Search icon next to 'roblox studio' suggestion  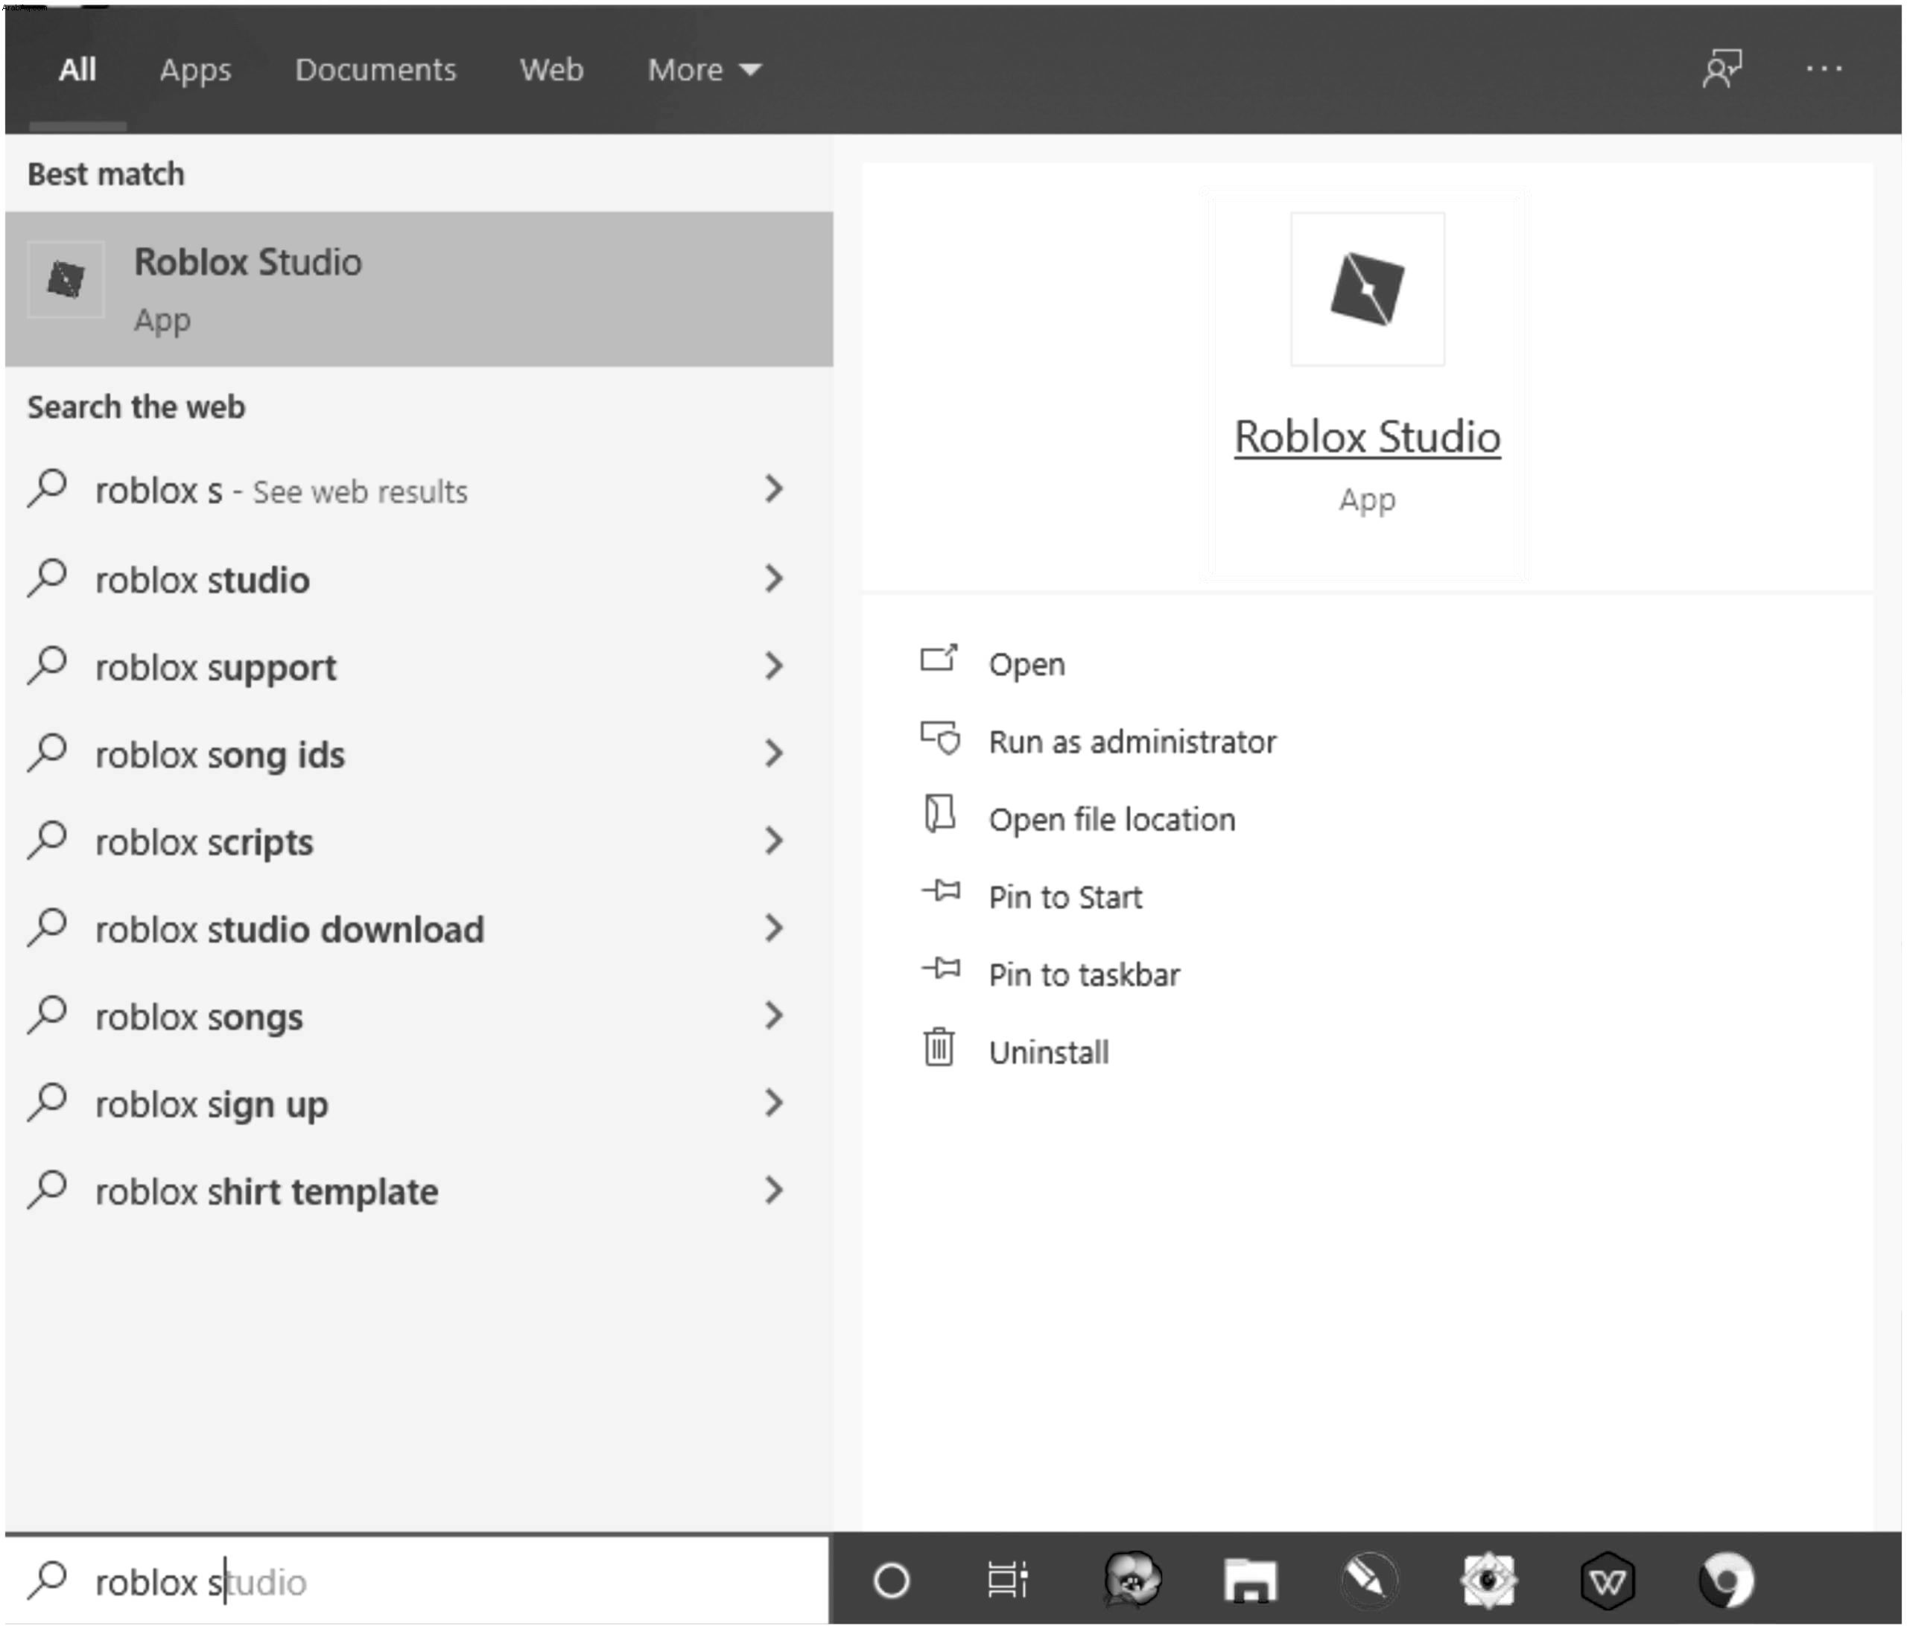47,578
